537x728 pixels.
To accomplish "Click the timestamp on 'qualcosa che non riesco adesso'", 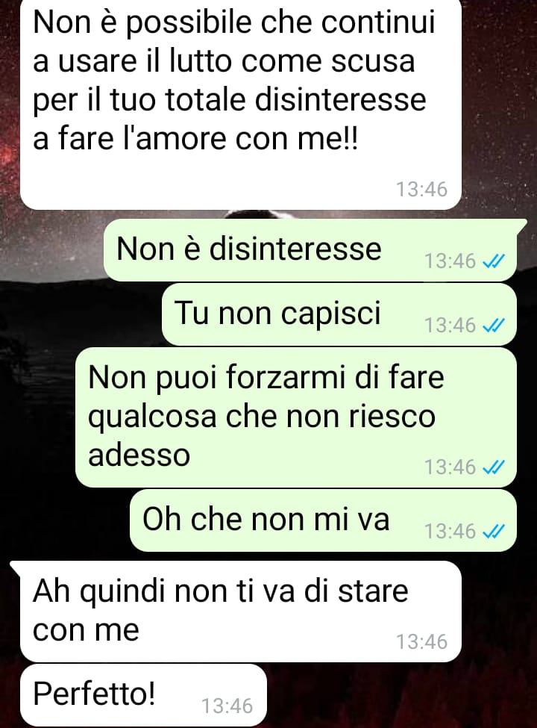I will tap(450, 467).
